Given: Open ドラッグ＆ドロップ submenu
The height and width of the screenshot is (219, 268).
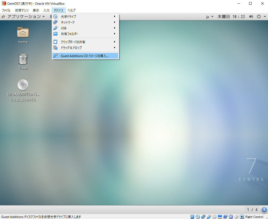Looking at the screenshot, I should 85,48.
